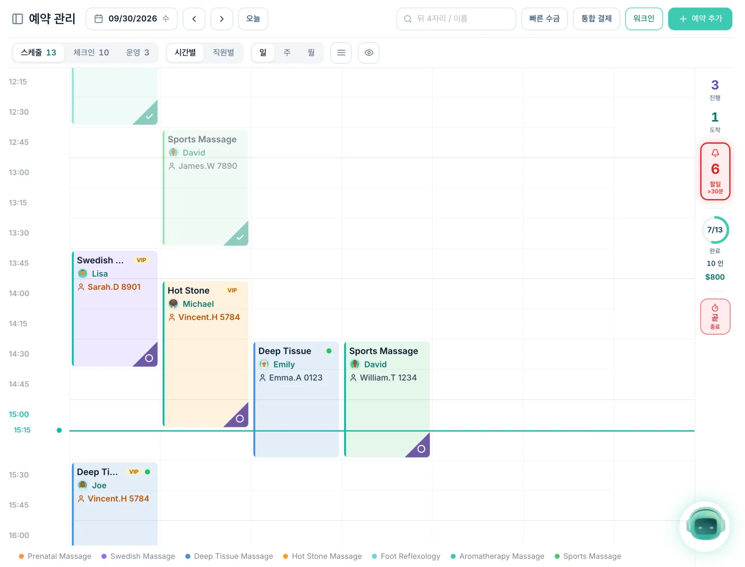Filter by Deep Tissue Massage legend
This screenshot has height=567, width=745.
pyautogui.click(x=229, y=556)
